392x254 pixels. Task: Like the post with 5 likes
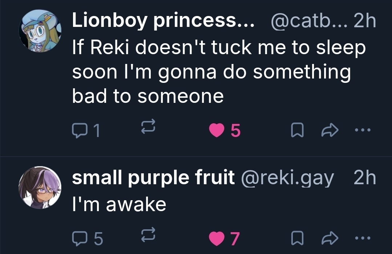point(218,130)
